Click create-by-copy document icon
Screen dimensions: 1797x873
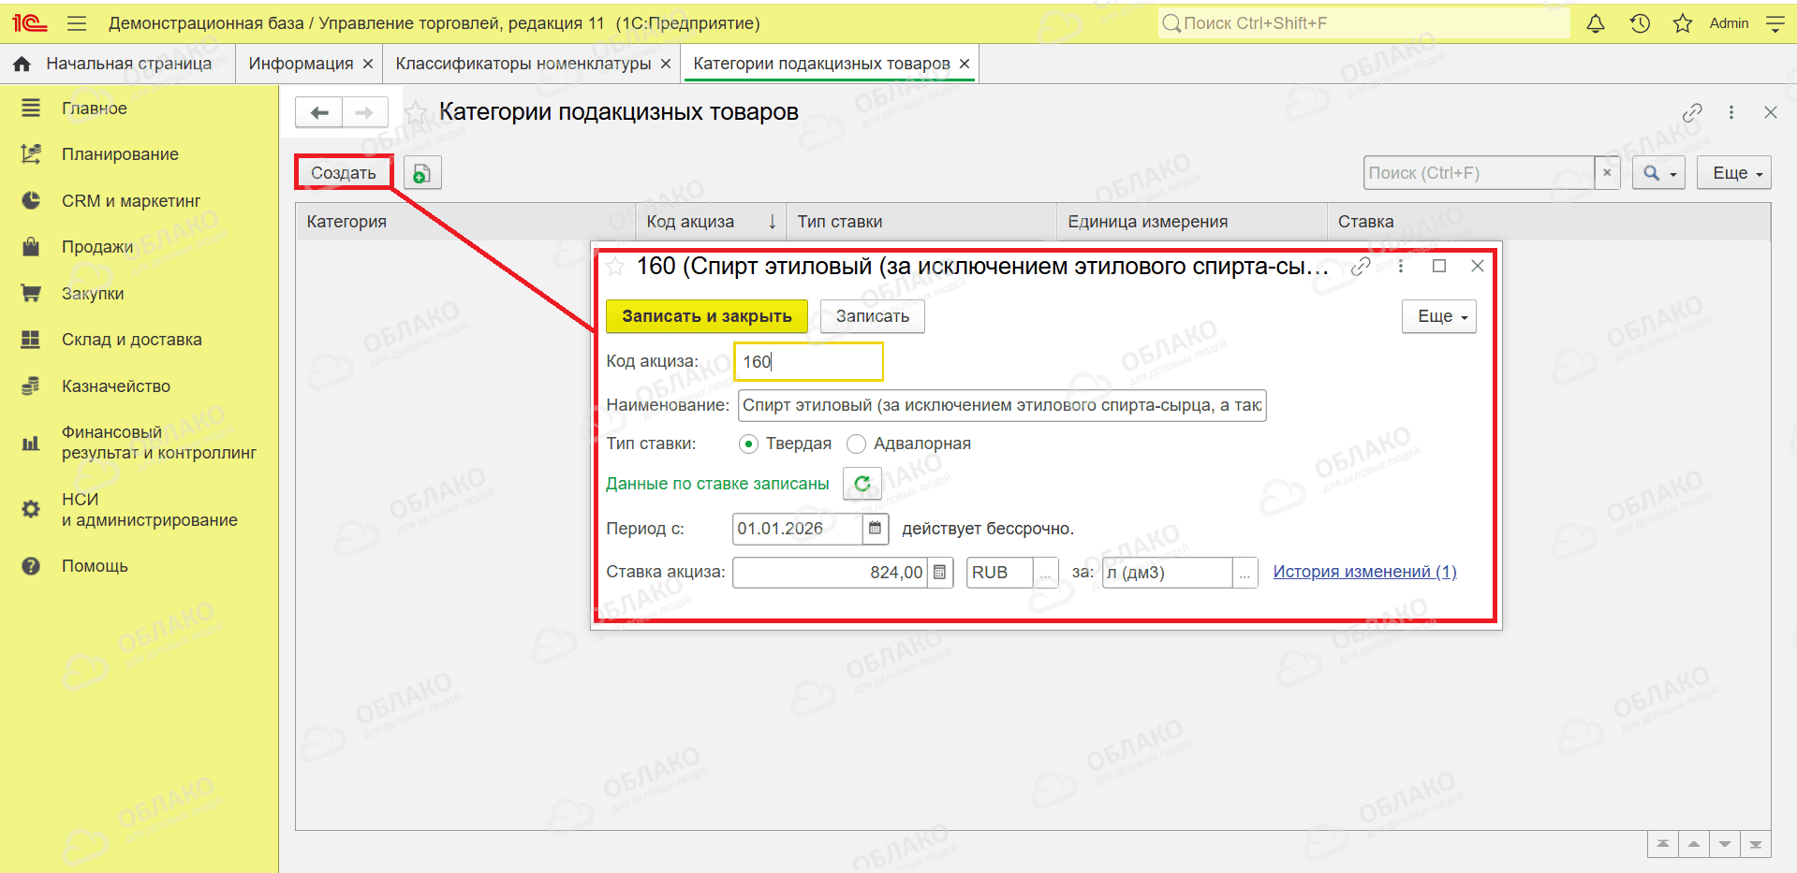[422, 173]
